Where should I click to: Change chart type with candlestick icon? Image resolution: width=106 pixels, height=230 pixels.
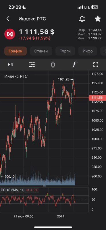point(53,64)
